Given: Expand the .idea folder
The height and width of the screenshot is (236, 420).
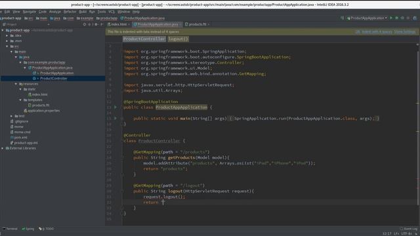Looking at the screenshot, I should (x=7, y=35).
